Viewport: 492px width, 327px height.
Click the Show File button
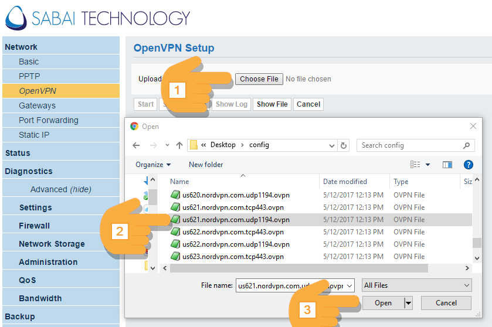coord(272,104)
